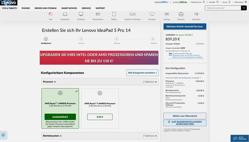Hide Technische Daten der Konfiguration
This screenshot has height=142, width=249.
pyautogui.click(x=183, y=78)
